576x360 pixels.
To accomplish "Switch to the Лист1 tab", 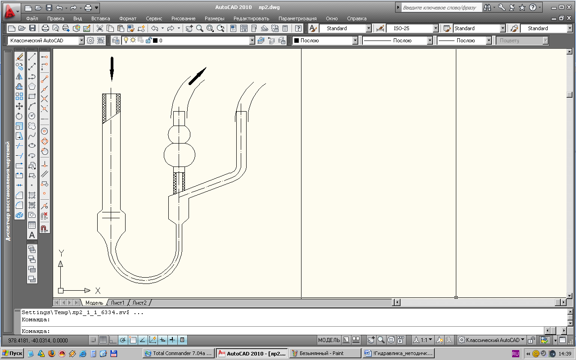I will (x=117, y=303).
